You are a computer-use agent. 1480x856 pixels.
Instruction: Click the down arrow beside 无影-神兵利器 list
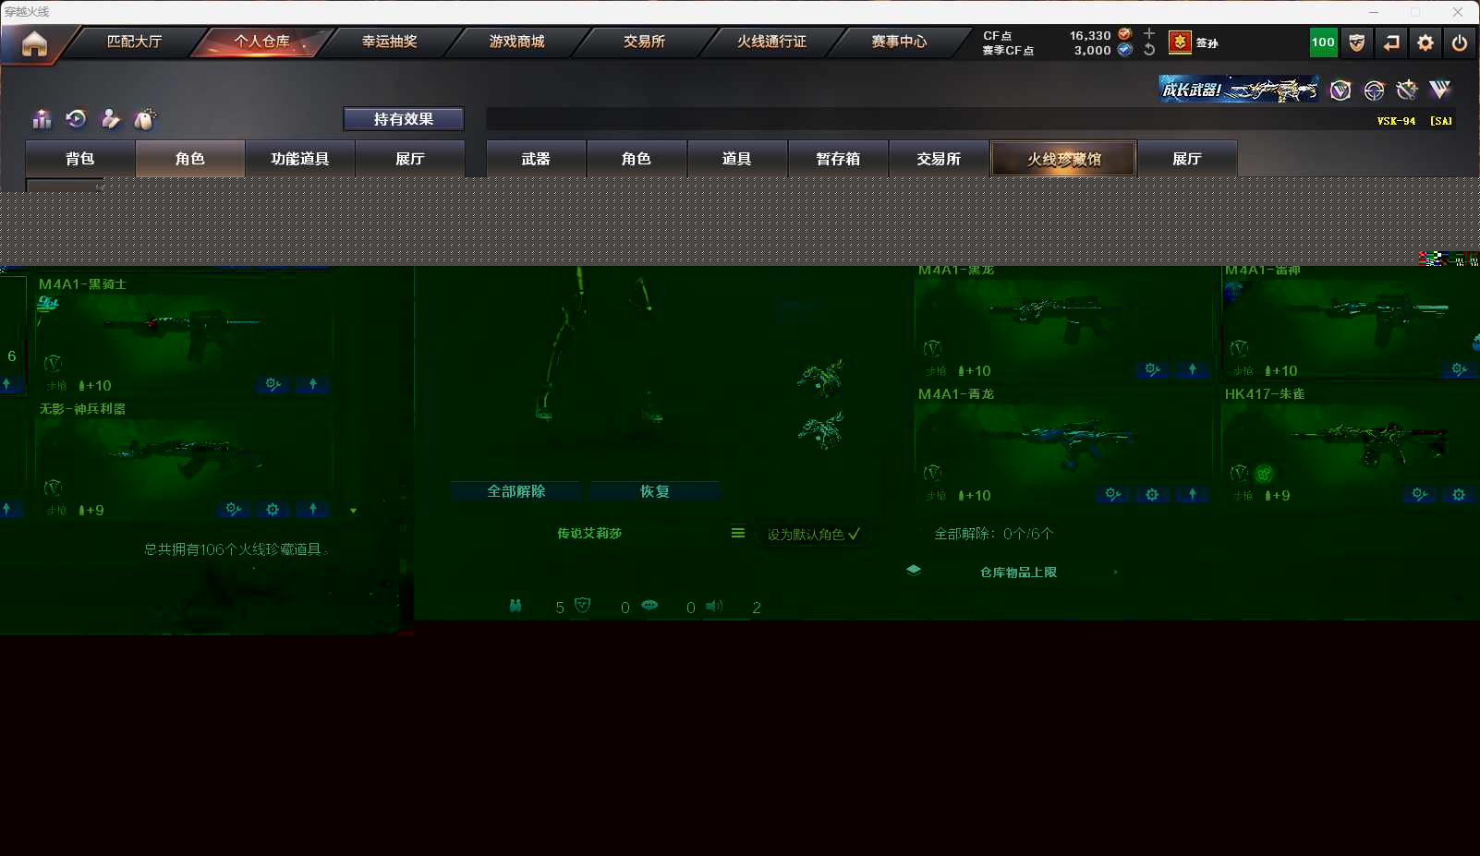(353, 511)
